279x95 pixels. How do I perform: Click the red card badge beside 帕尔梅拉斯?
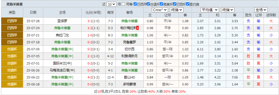[x=137, y=28]
